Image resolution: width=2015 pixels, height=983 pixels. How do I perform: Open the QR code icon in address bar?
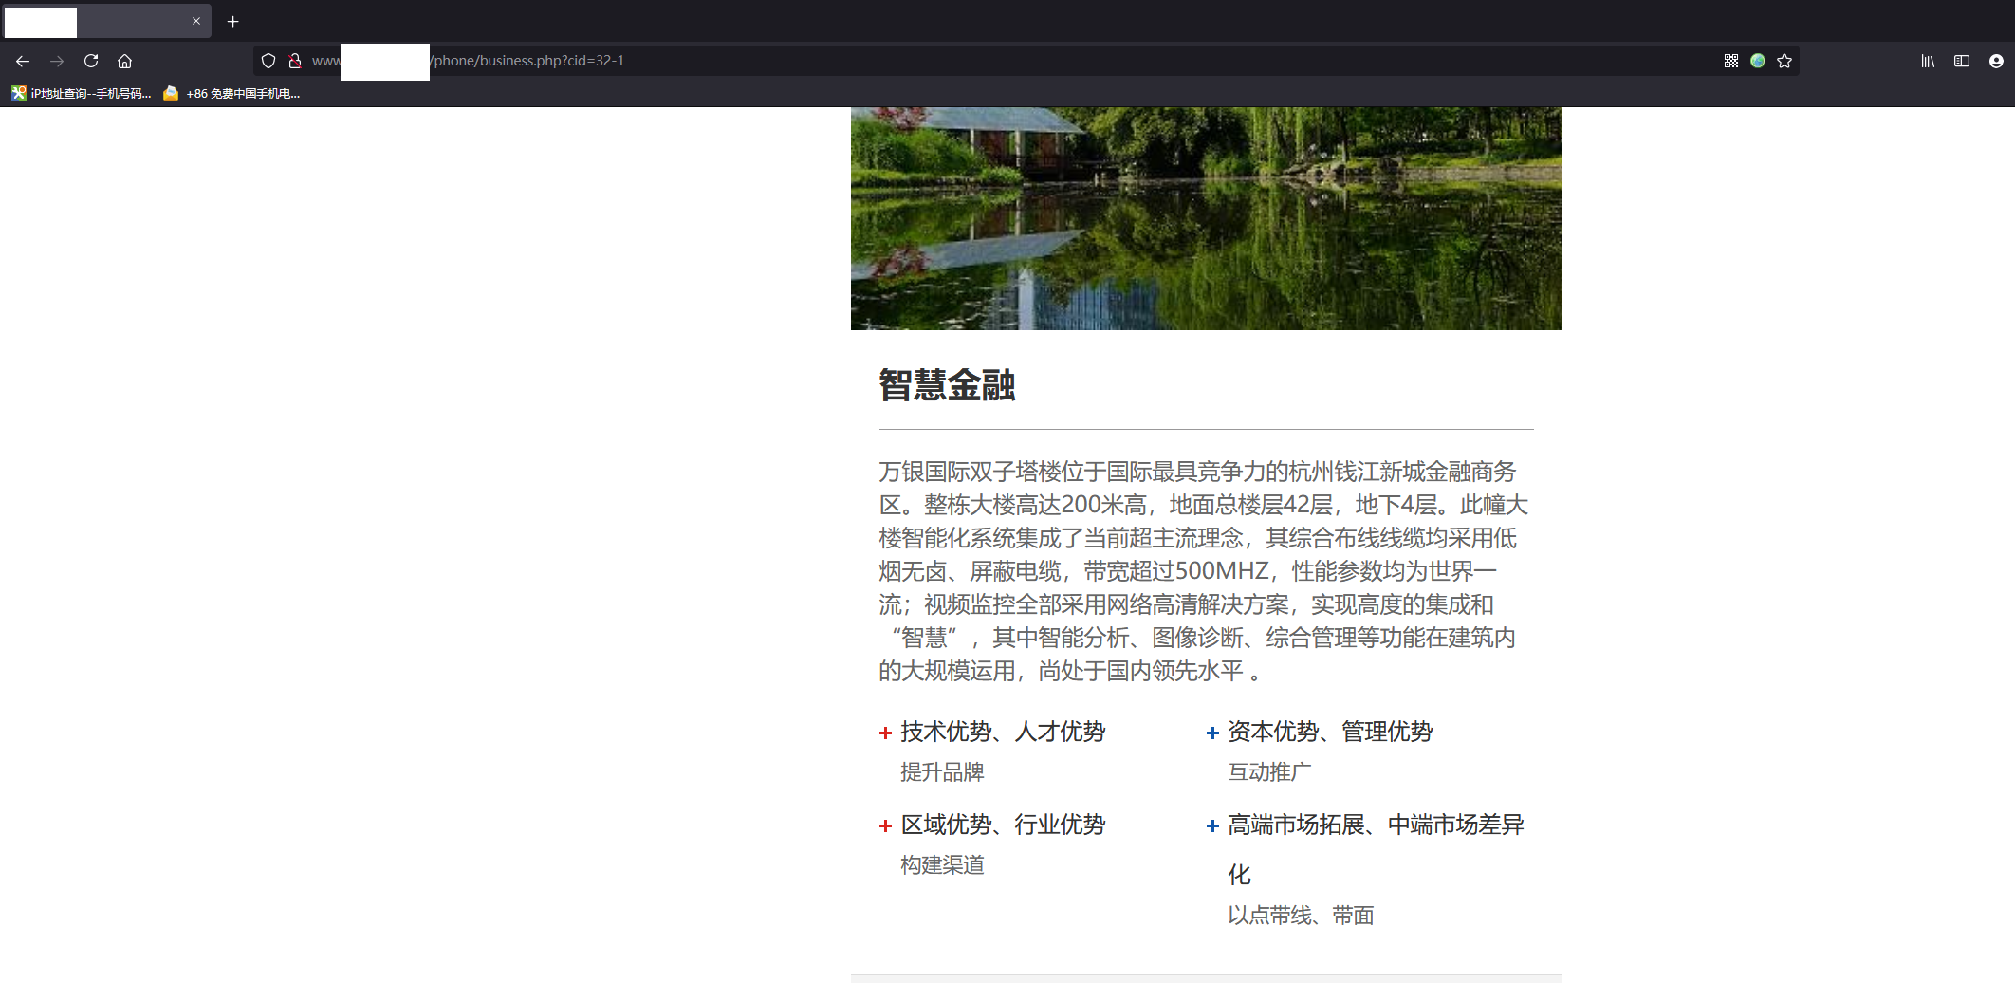(1731, 61)
